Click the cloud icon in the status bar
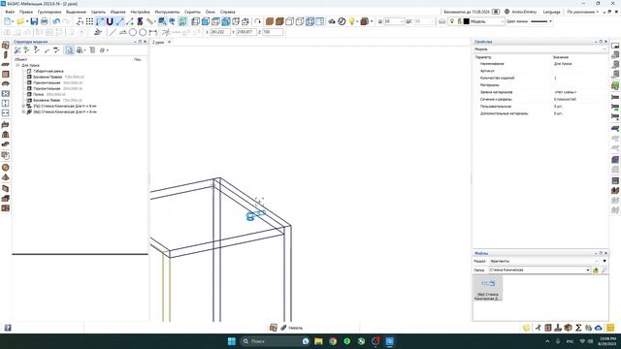621x349 pixels. click(599, 328)
